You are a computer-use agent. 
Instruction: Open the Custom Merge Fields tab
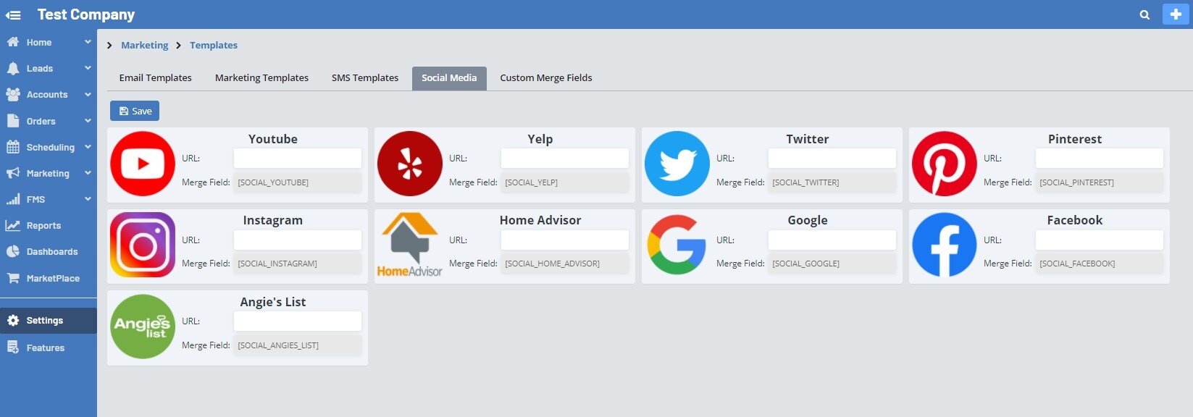tap(545, 78)
